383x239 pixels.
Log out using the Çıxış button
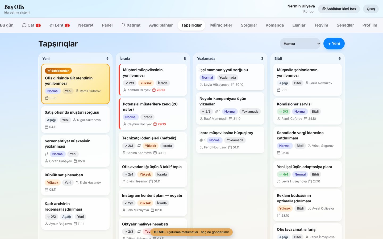pos(371,9)
